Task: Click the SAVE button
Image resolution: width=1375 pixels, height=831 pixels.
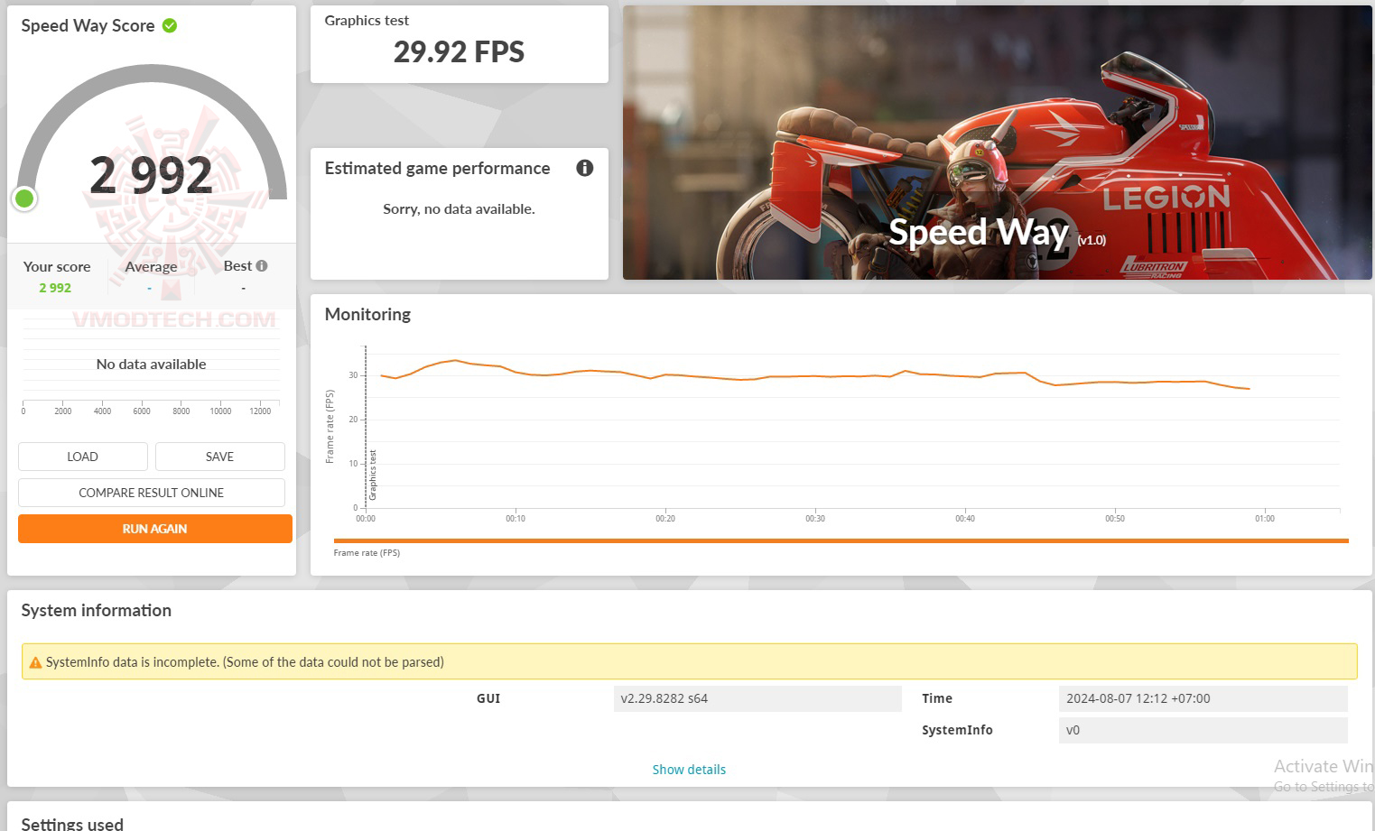Action: (219, 457)
